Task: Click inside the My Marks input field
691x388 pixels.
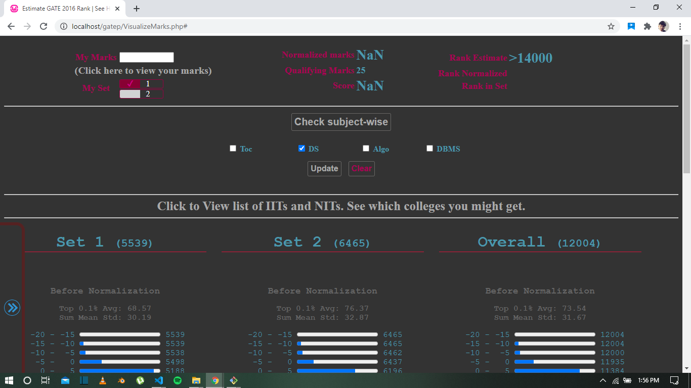Action: 147,57
